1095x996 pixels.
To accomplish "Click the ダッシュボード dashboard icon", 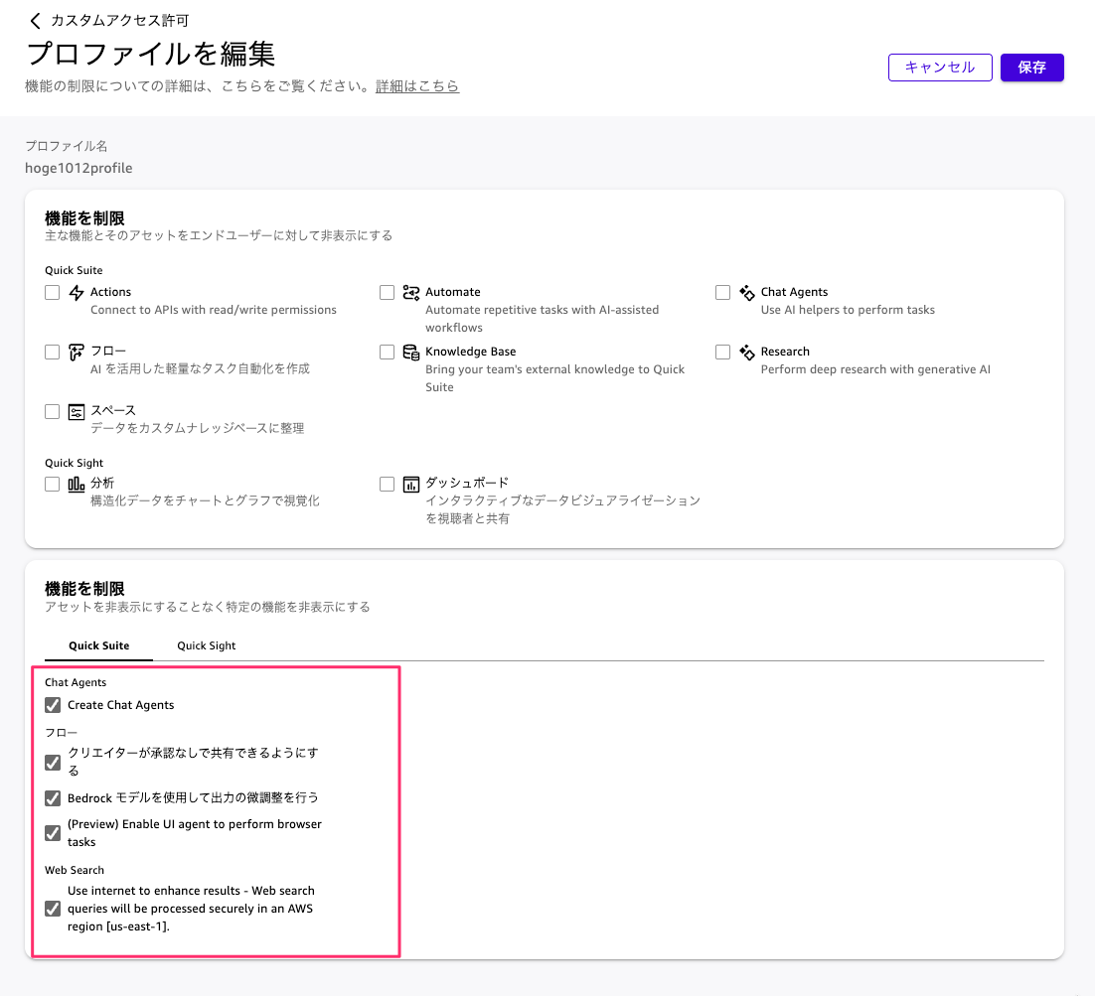I will point(411,484).
